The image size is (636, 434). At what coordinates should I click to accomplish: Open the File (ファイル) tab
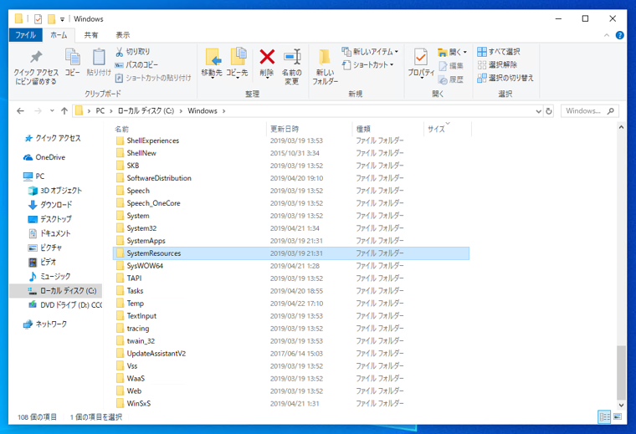(x=26, y=35)
